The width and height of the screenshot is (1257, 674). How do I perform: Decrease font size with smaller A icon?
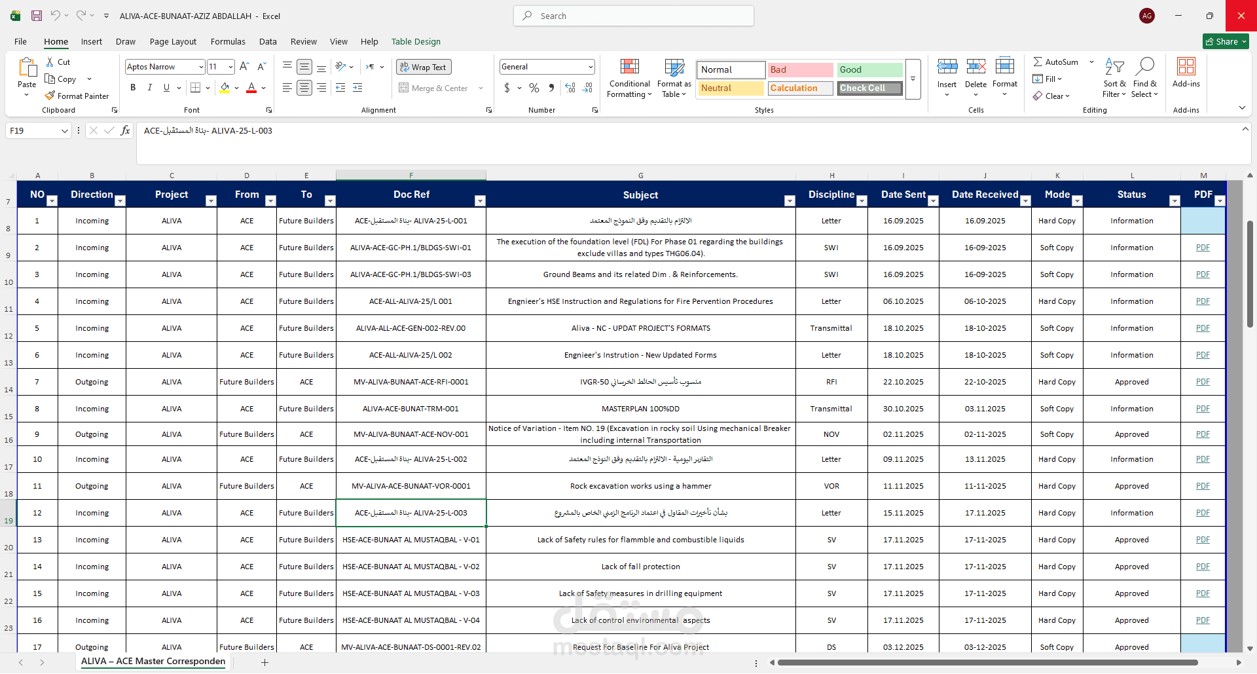point(261,66)
